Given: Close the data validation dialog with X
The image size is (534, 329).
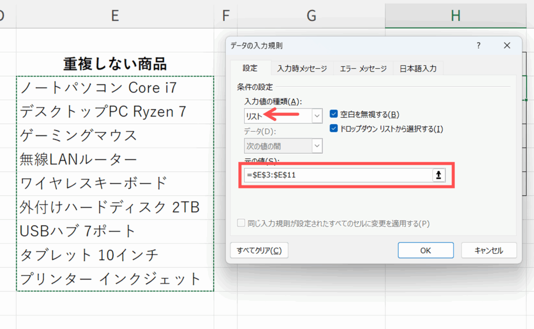Looking at the screenshot, I should [x=506, y=46].
